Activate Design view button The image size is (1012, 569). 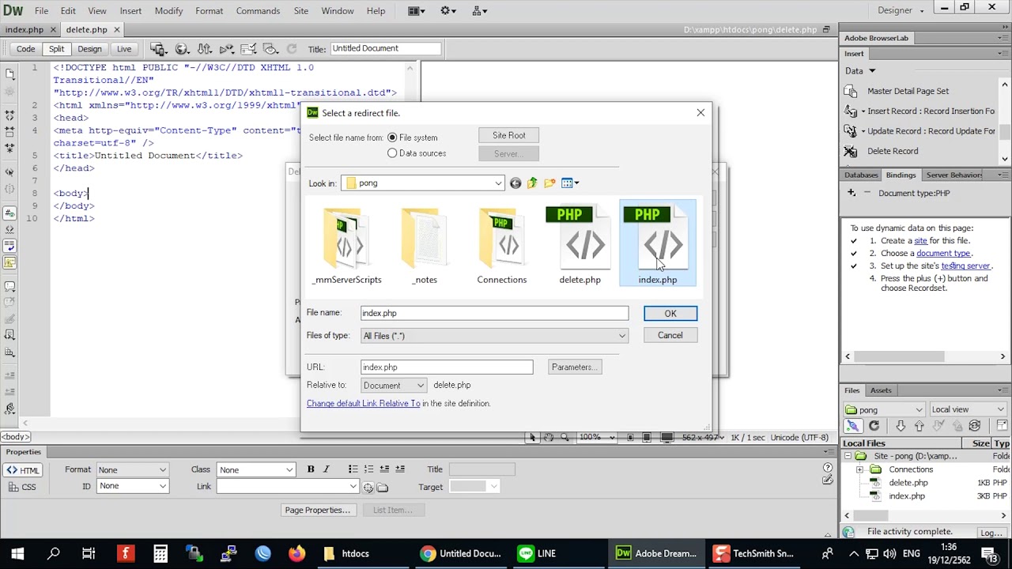tap(89, 49)
